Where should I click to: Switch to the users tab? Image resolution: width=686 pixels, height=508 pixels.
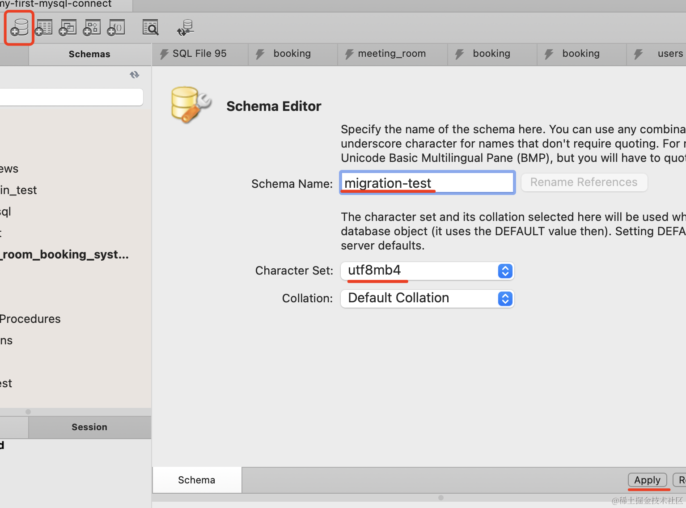(x=657, y=54)
